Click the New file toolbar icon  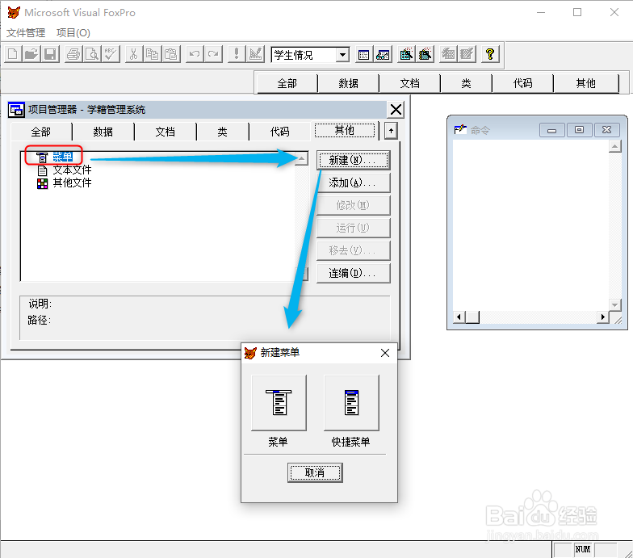(13, 54)
